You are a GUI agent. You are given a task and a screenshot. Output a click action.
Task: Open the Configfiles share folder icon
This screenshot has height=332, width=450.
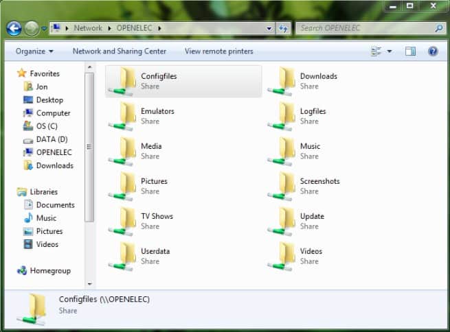(122, 82)
